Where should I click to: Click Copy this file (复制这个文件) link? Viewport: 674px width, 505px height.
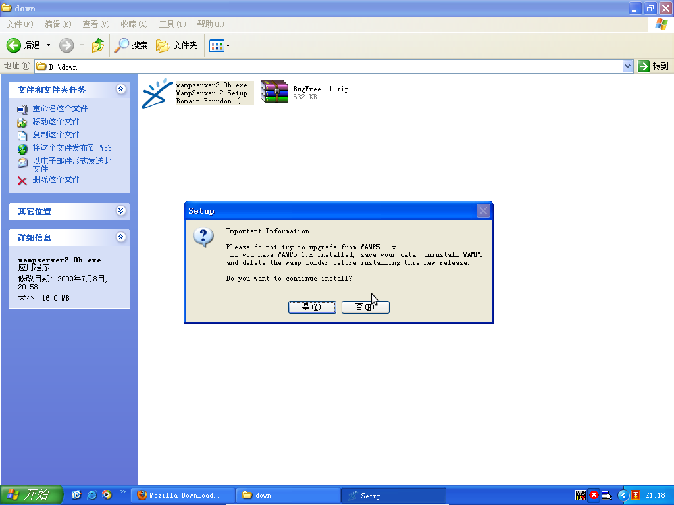point(57,135)
